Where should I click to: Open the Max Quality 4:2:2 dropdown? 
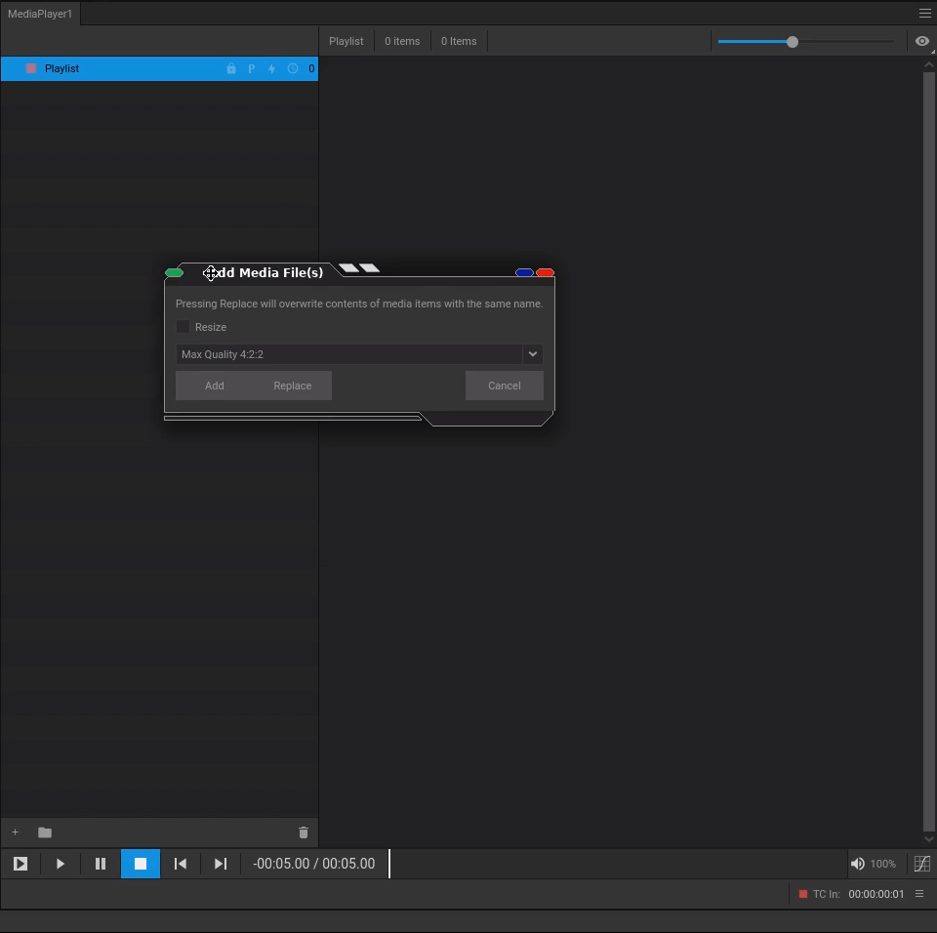[359, 354]
